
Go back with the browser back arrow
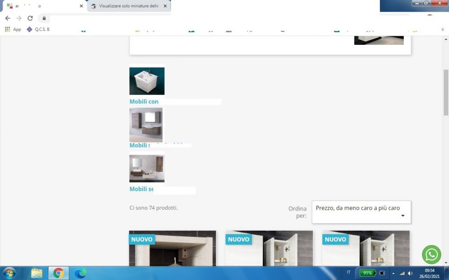pyautogui.click(x=8, y=18)
